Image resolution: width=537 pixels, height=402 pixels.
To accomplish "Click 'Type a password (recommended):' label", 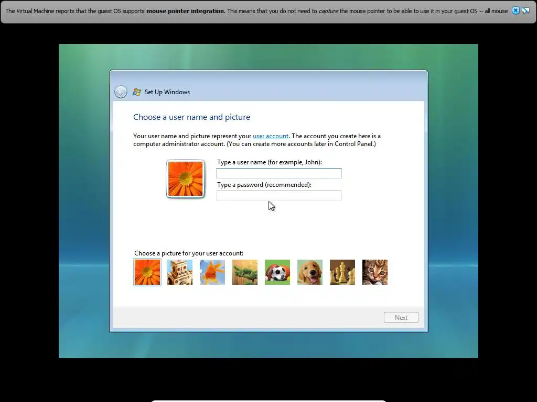I will pyautogui.click(x=264, y=185).
